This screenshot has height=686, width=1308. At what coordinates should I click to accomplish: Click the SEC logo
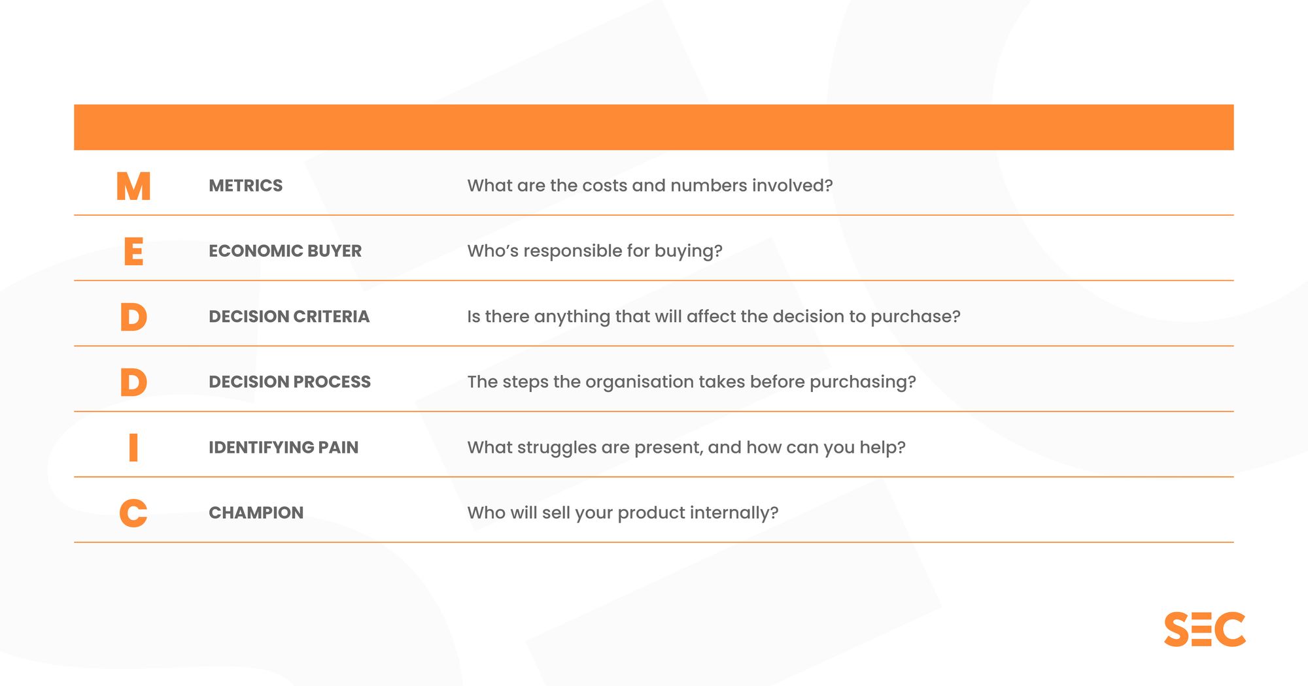point(1205,629)
